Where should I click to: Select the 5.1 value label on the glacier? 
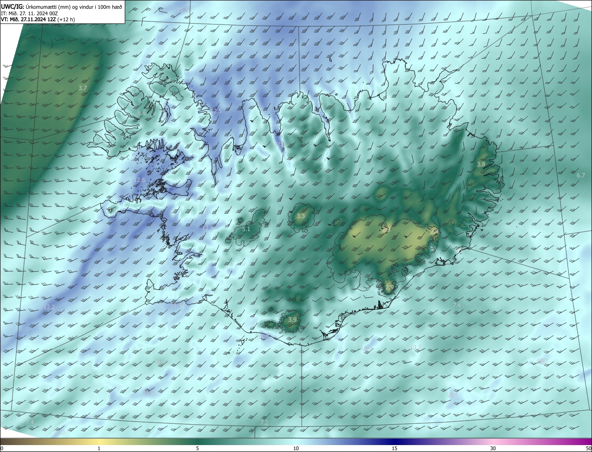pyautogui.click(x=246, y=229)
